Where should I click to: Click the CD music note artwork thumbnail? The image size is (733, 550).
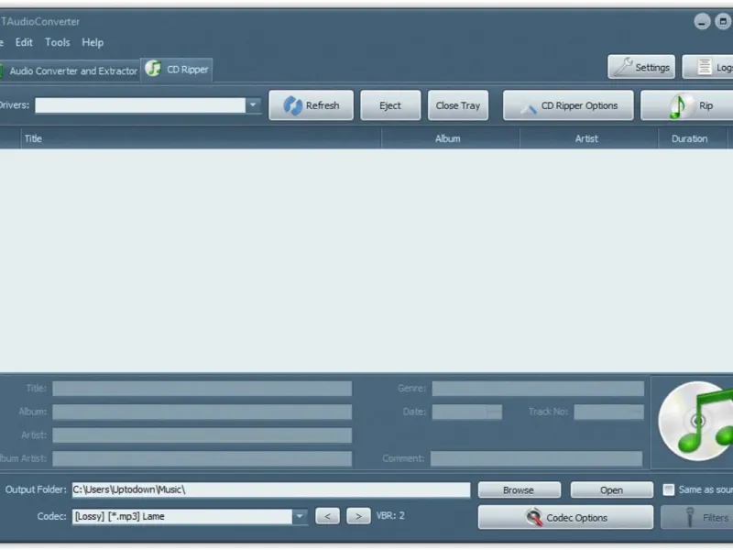(x=696, y=421)
